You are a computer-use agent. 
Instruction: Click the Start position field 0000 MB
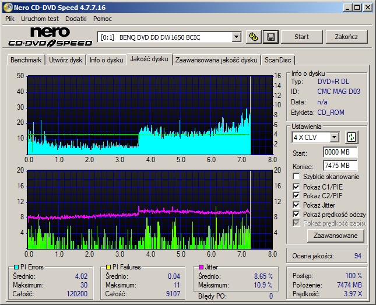click(340, 152)
